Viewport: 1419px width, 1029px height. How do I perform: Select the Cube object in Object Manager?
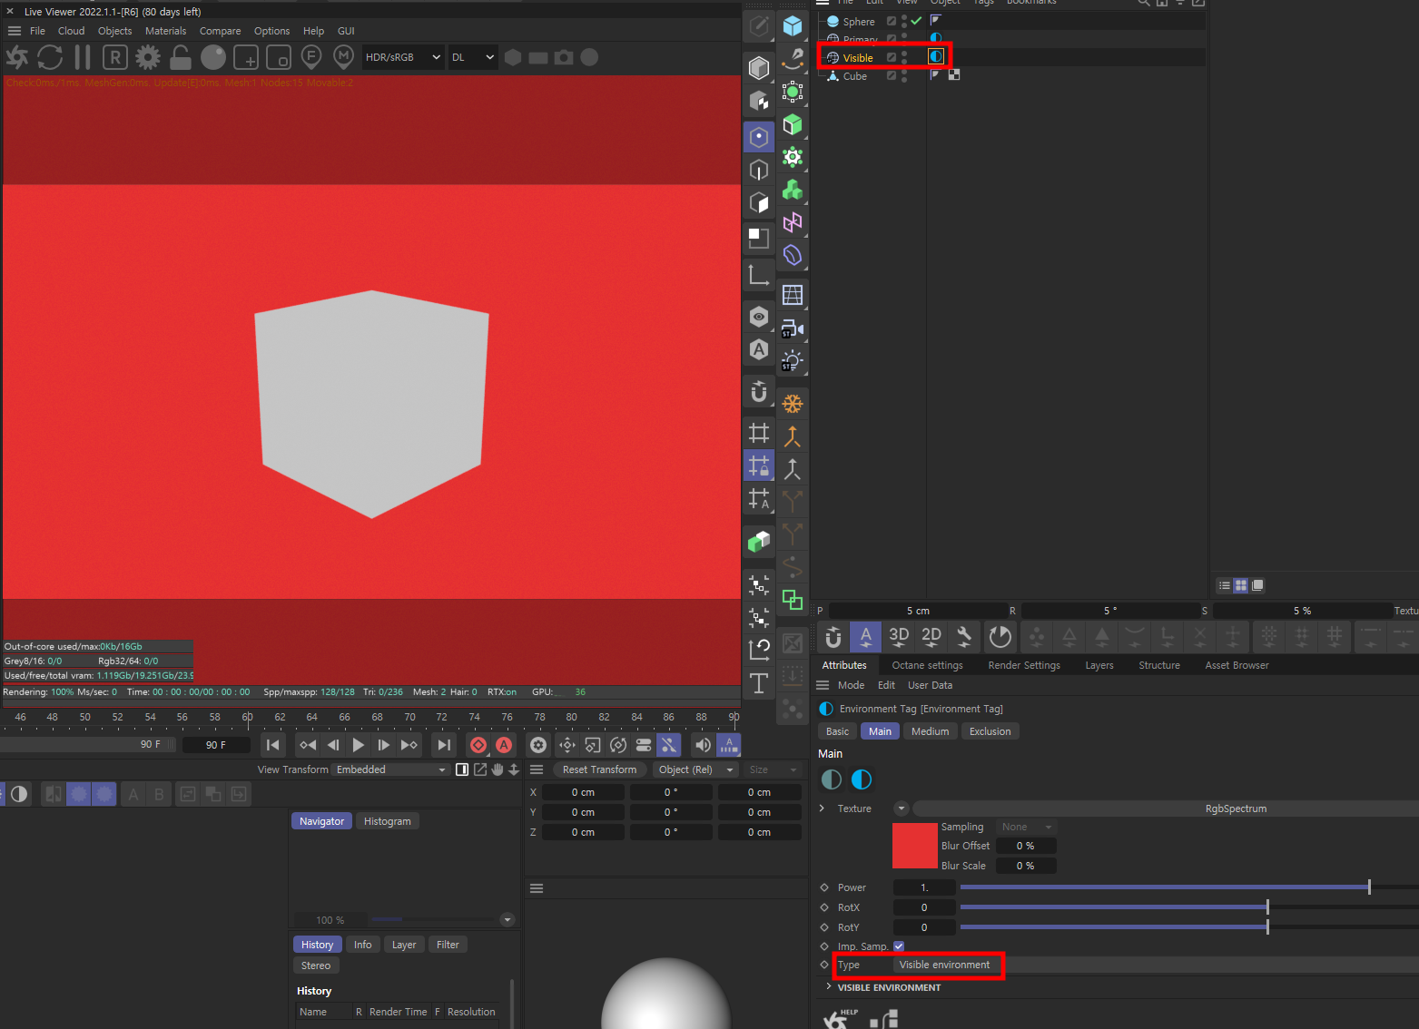point(854,76)
